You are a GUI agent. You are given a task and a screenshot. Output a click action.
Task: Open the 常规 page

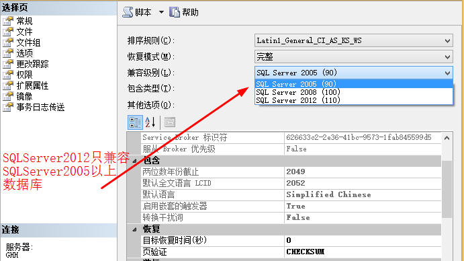coord(24,21)
